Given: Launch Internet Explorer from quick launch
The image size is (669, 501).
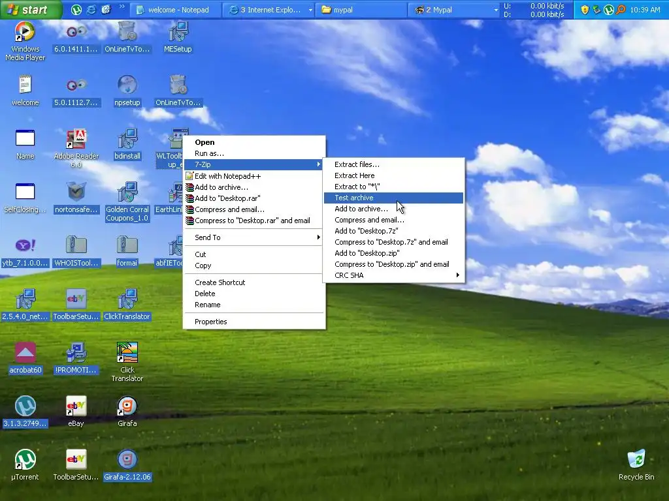Looking at the screenshot, I should coord(91,10).
